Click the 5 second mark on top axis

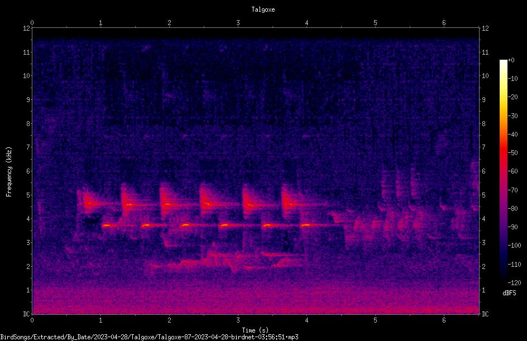(375, 23)
